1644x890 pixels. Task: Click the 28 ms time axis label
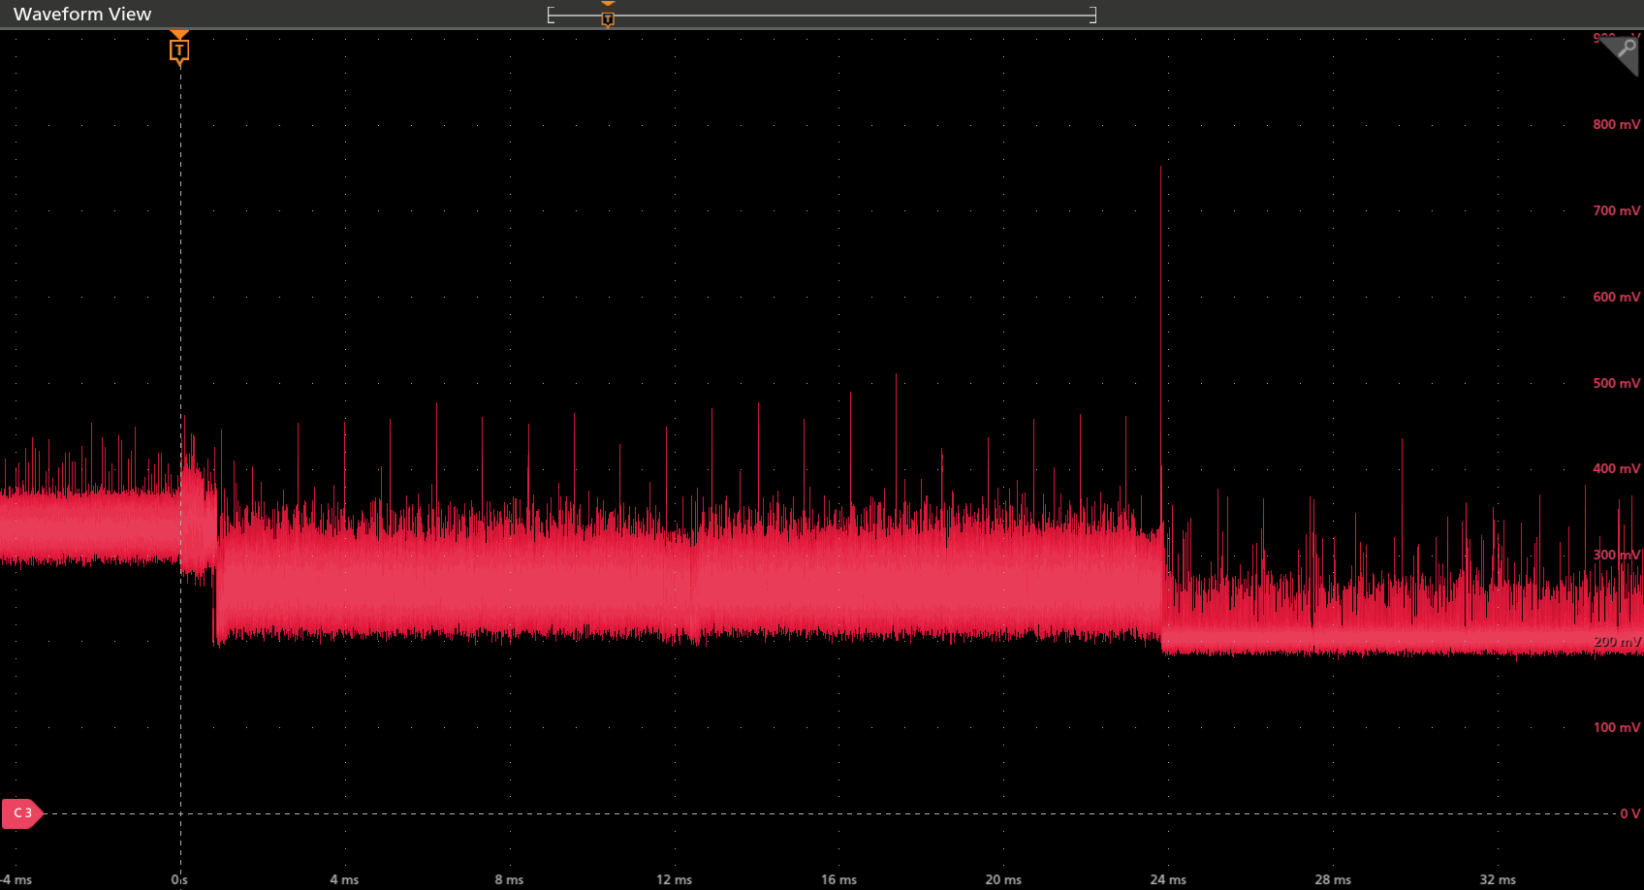[x=1333, y=879]
